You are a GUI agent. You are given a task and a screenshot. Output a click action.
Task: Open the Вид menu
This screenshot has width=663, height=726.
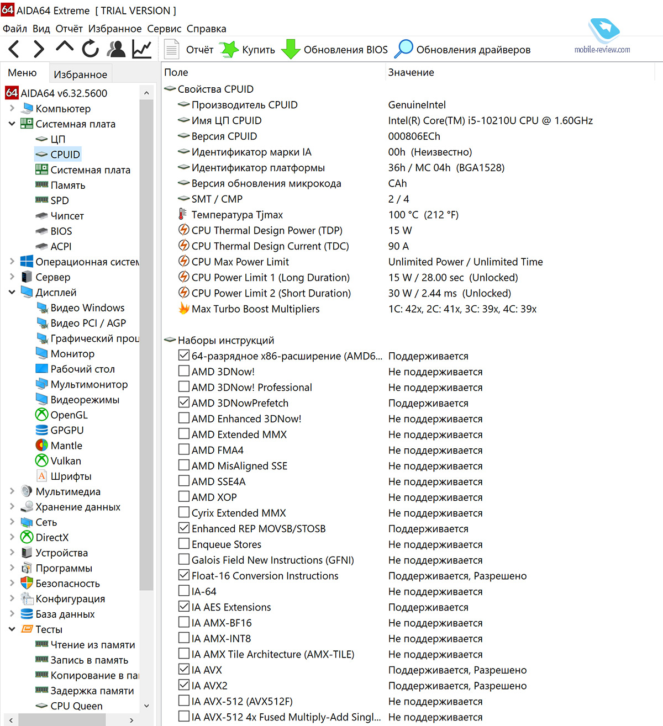click(41, 29)
